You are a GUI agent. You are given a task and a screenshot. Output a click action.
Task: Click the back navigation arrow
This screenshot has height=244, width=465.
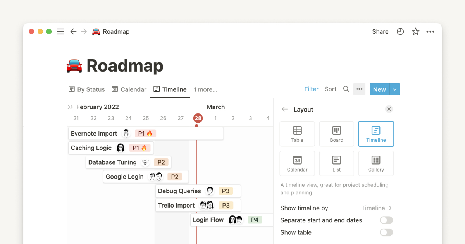[73, 32]
